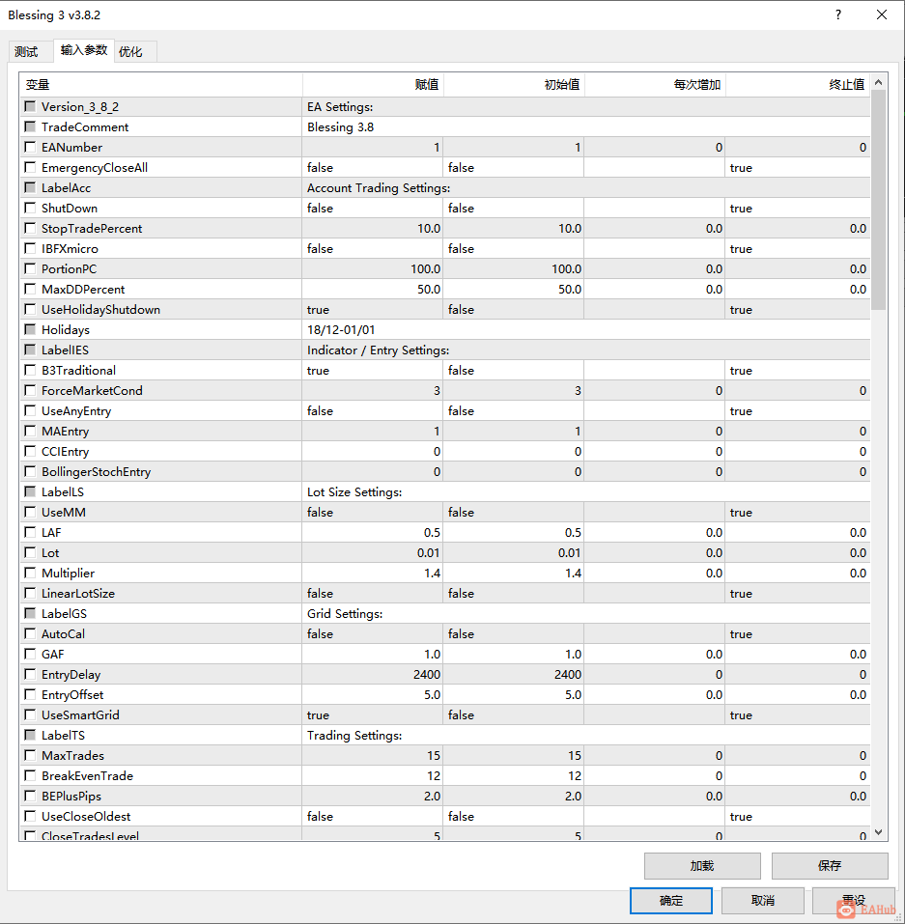Click the MaxDDPercent 初始值 value 50.0
This screenshot has height=924, width=905.
570,290
